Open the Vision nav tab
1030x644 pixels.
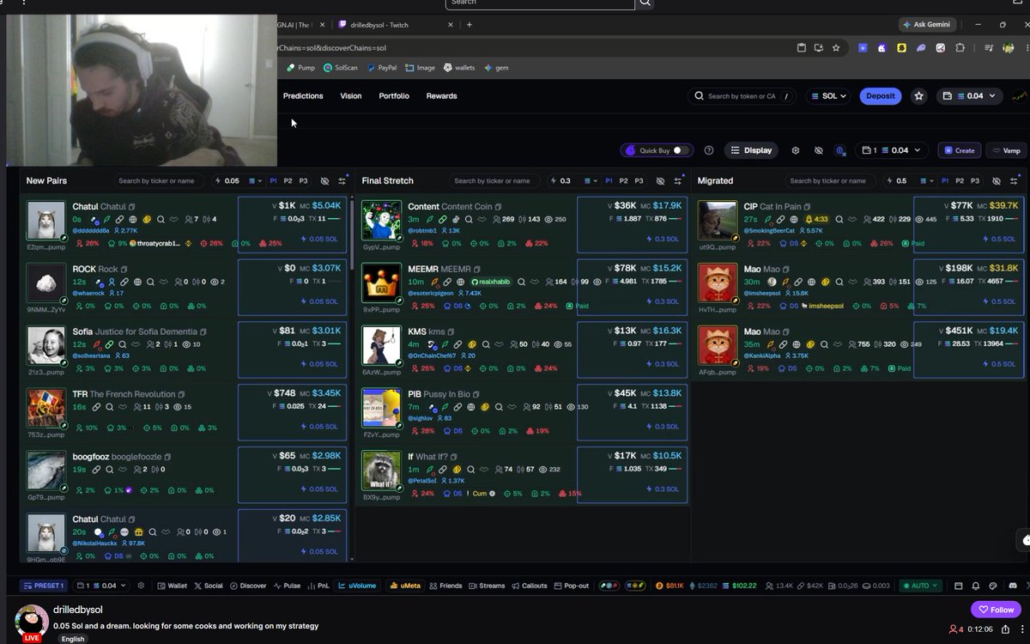[x=351, y=96]
